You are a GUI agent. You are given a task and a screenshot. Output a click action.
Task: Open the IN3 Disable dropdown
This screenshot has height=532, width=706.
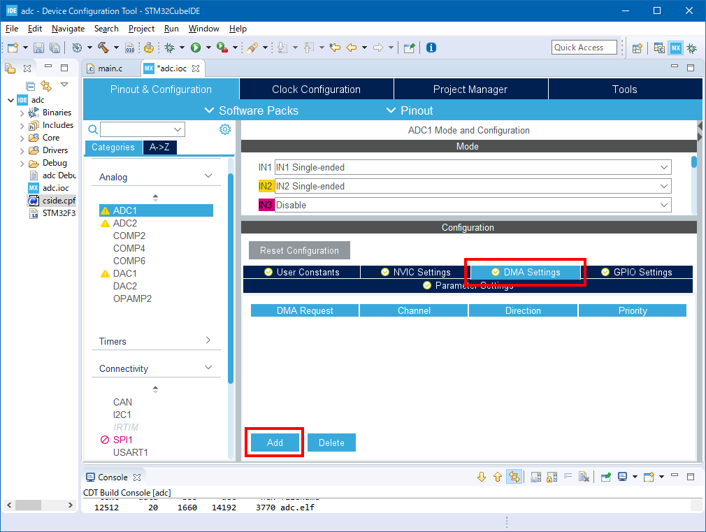[x=664, y=205]
